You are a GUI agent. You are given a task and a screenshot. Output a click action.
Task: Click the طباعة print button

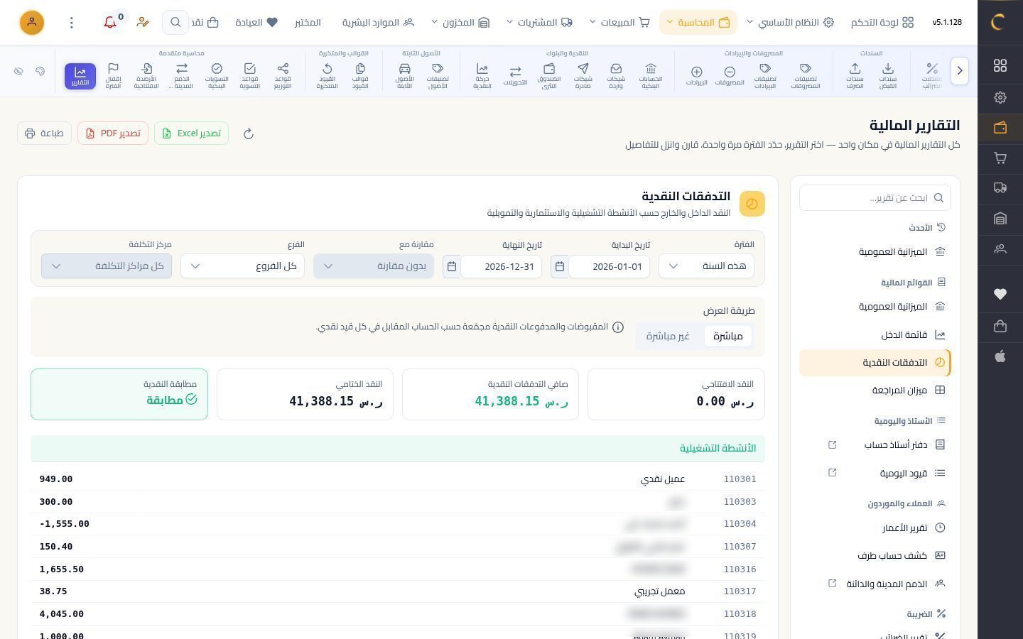(44, 133)
